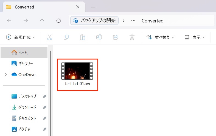The width and height of the screenshot is (216, 136).
Task: Click the Rename icon in toolbar
Action: tap(99, 37)
